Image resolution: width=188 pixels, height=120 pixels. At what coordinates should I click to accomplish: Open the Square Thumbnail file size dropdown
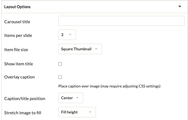pyautogui.click(x=80, y=49)
